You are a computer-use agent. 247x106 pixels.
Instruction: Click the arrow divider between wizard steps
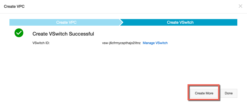click(121, 22)
